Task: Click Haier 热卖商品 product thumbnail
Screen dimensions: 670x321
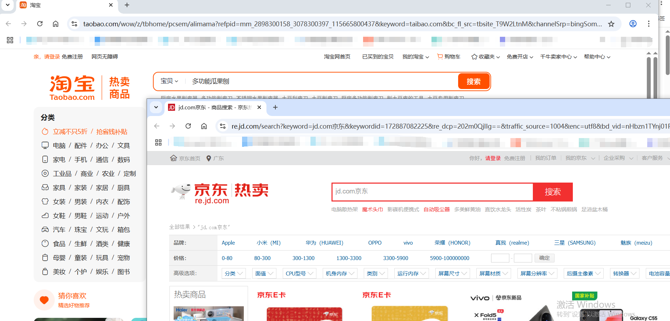Action: tap(209, 314)
